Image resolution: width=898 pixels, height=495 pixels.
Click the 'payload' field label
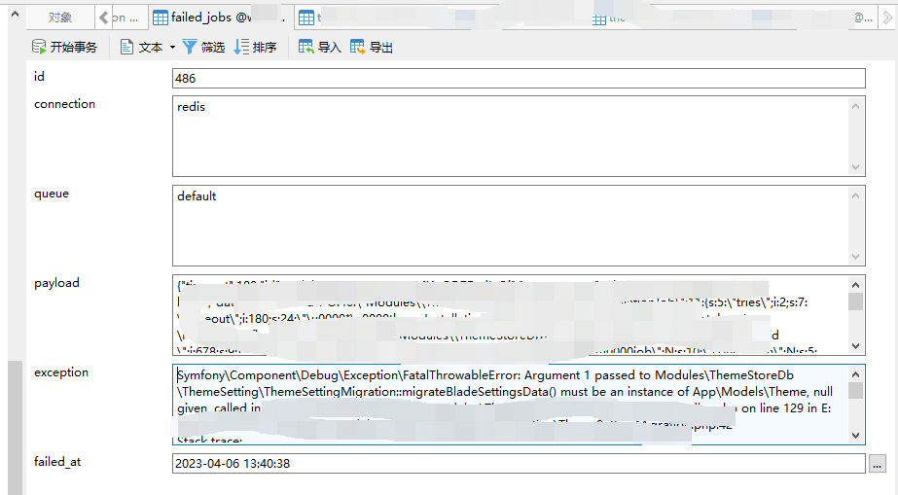(x=56, y=283)
